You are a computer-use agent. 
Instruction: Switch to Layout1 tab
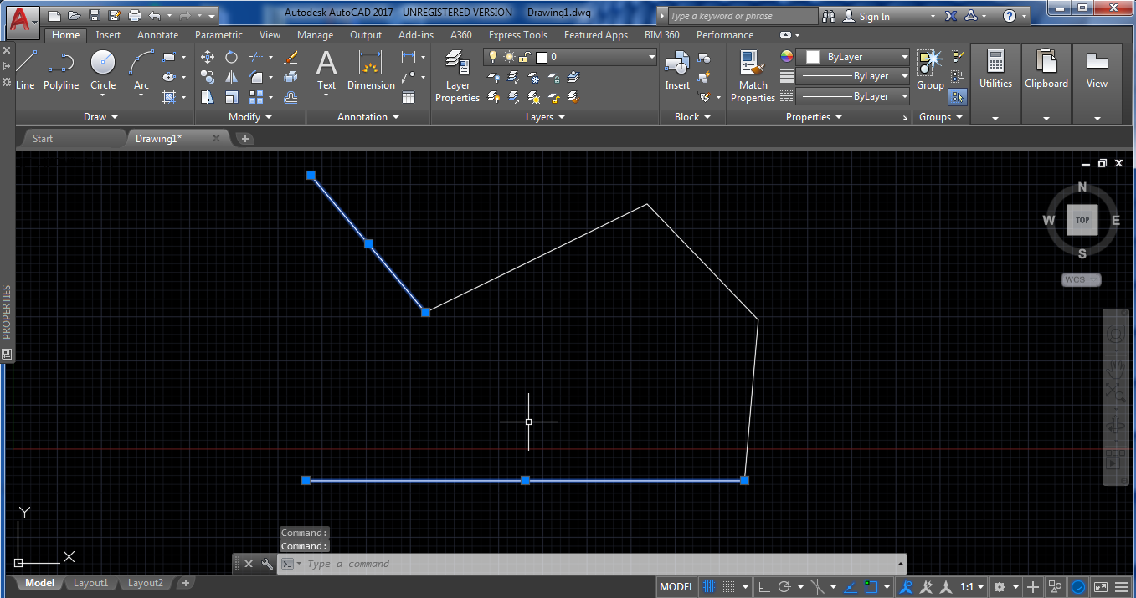pos(90,583)
